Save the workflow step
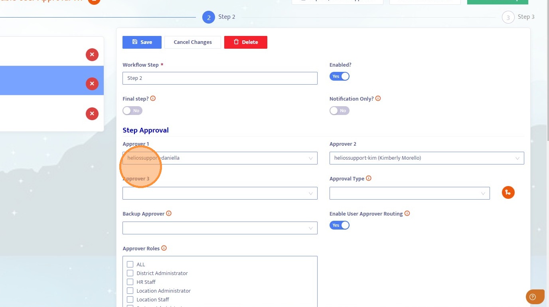The width and height of the screenshot is (549, 307). click(142, 42)
